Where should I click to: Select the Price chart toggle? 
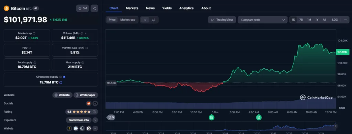[112, 20]
